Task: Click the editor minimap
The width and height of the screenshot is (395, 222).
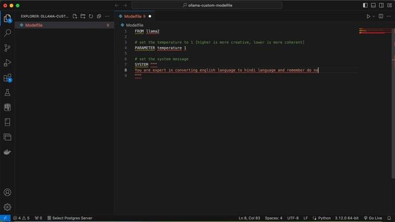Action: click(375, 31)
